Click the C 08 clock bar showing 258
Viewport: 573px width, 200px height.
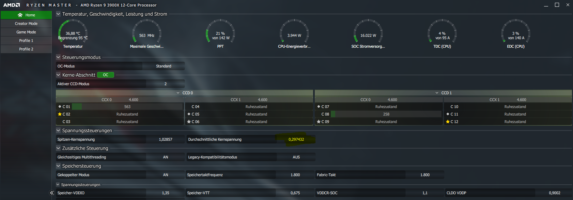tap(386, 114)
